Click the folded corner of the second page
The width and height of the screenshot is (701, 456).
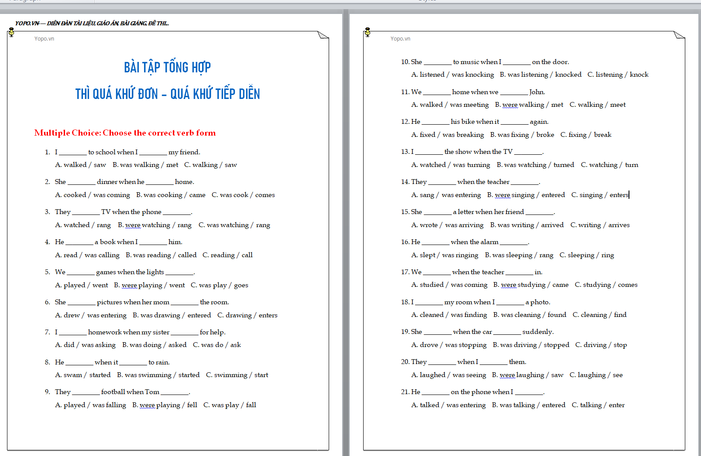coord(680,35)
